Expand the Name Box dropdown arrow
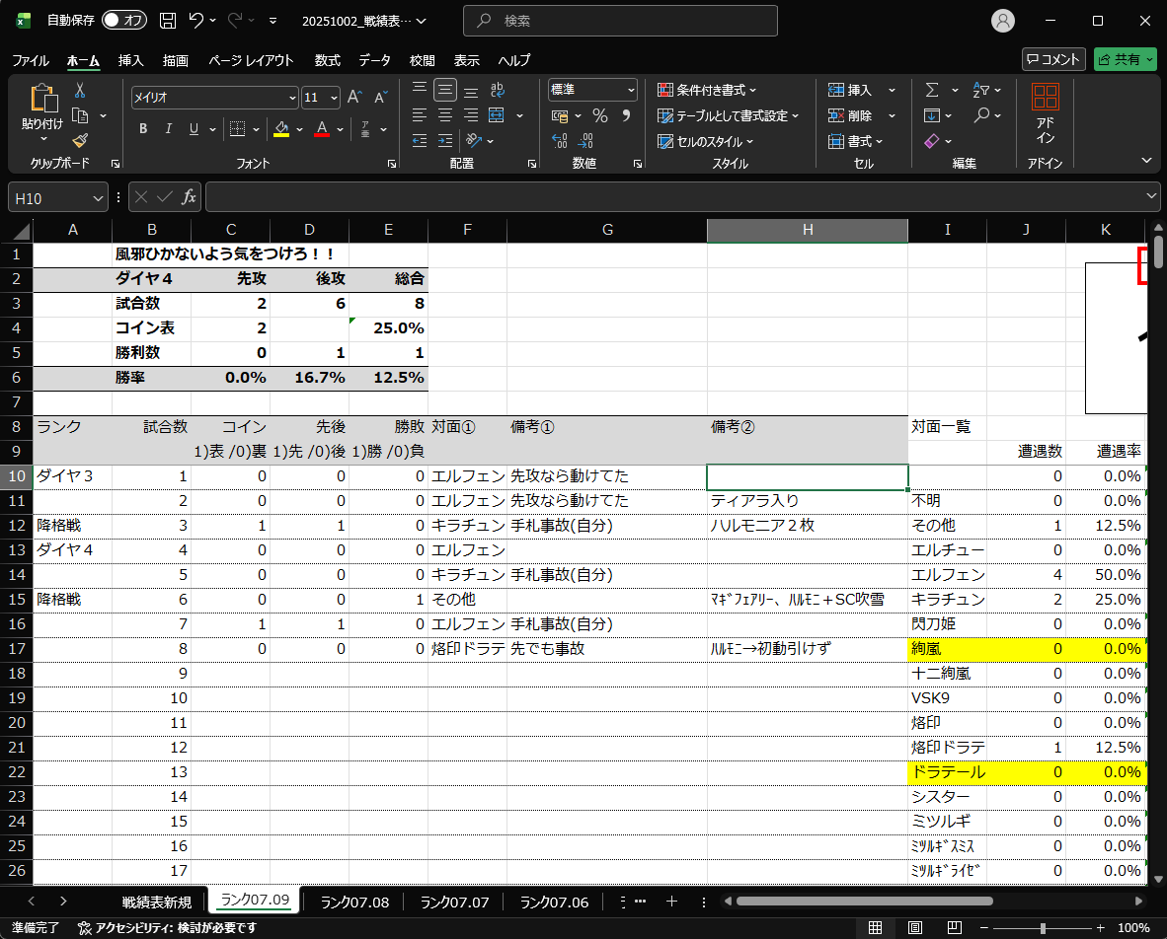Screen dimensions: 1167x939 [x=98, y=198]
